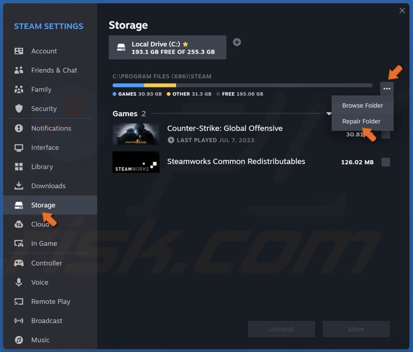Click the C:\PROGRAM FILES (X86)\STEAM path
The height and width of the screenshot is (352, 413).
pyautogui.click(x=162, y=76)
